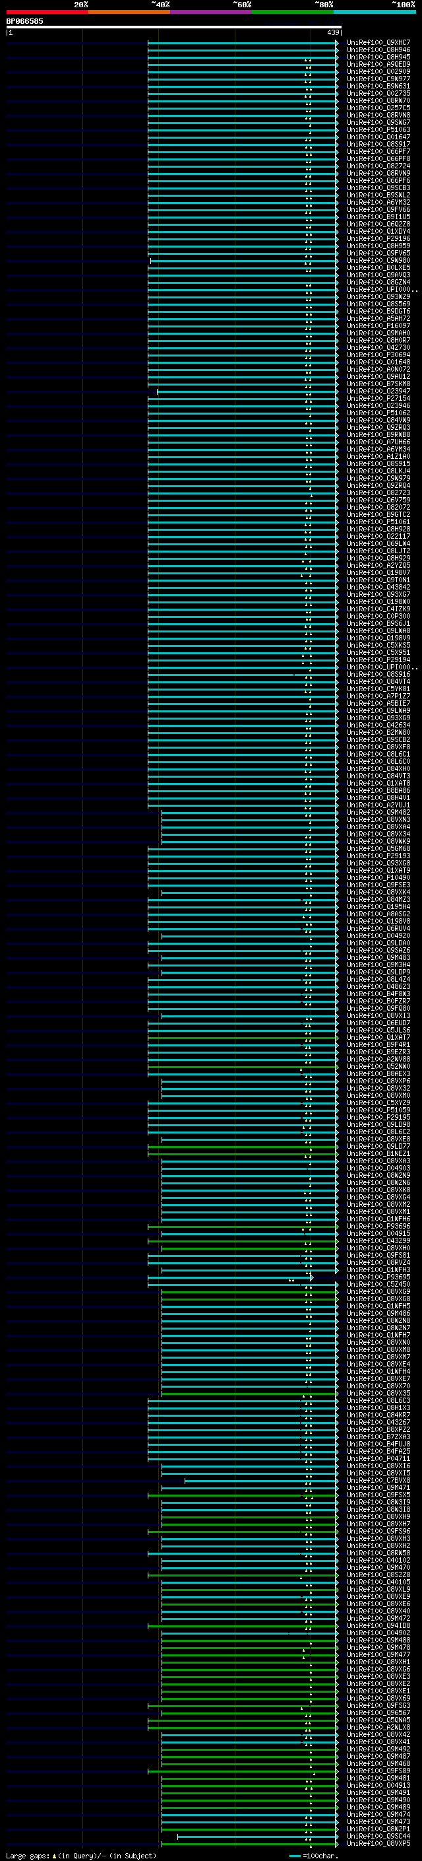Image resolution: width=422 pixels, height=1861 pixels.
Task: Select hit label UniRef100_A9QED9
Action: [x=378, y=64]
